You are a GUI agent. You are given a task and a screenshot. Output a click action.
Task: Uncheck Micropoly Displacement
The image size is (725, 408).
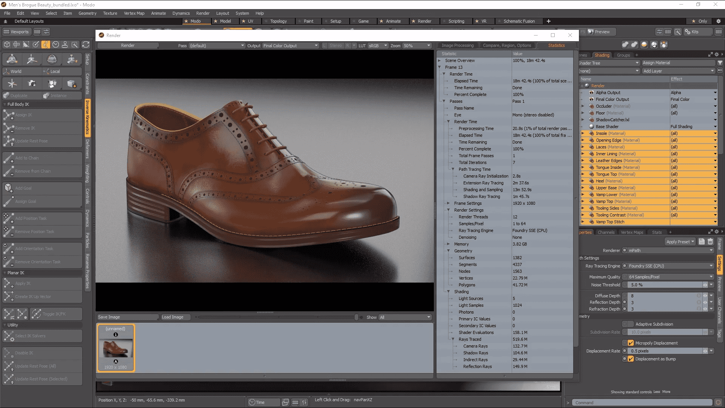click(x=631, y=343)
